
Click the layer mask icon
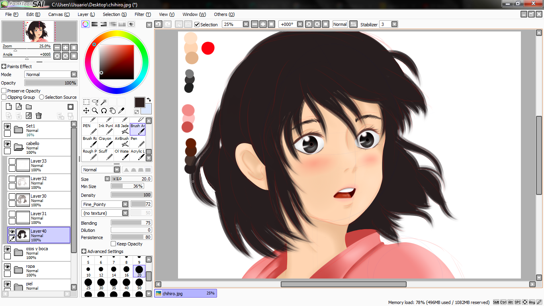(x=70, y=107)
